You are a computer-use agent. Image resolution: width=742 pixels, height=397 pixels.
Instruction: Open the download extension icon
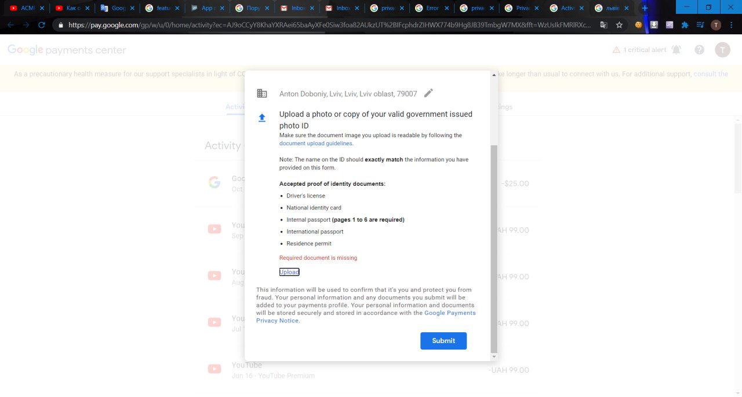tap(654, 25)
